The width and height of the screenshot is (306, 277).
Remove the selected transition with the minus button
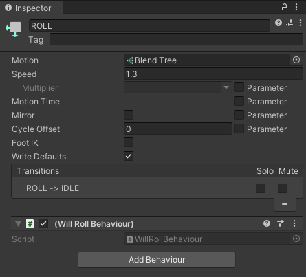[285, 204]
